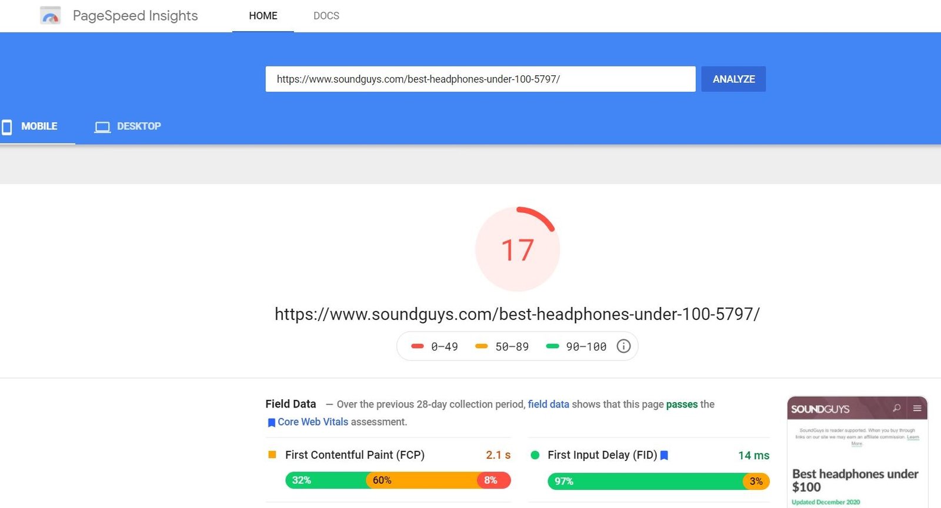Click the 17 performance score gauge
The height and width of the screenshot is (508, 941).
point(518,249)
